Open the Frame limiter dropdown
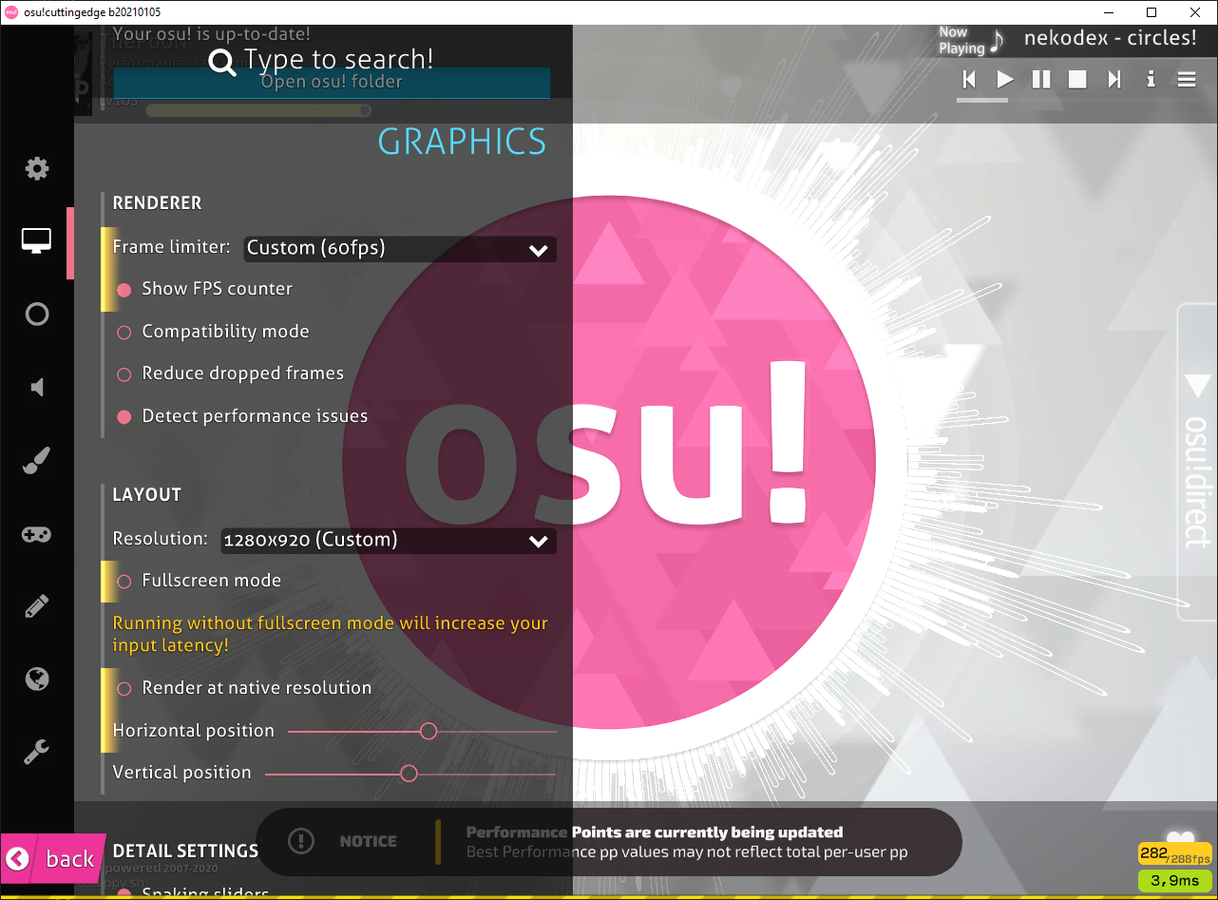 (399, 249)
